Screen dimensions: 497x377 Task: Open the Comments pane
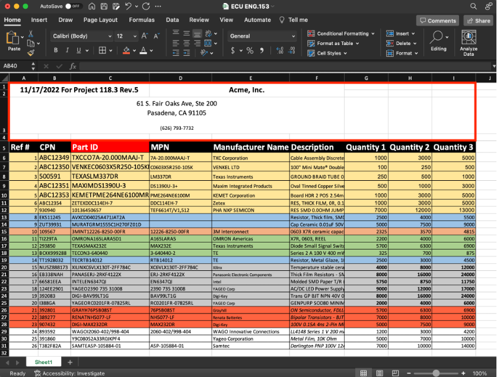(x=438, y=21)
